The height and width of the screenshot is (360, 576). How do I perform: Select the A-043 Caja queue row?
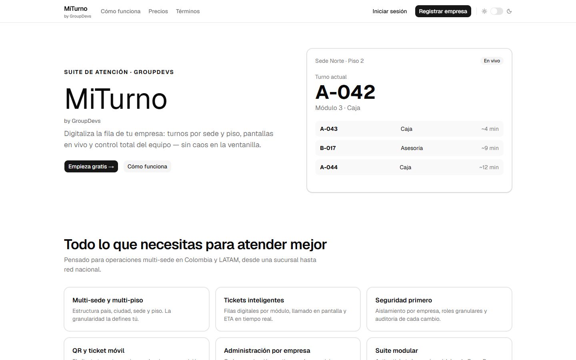point(409,129)
